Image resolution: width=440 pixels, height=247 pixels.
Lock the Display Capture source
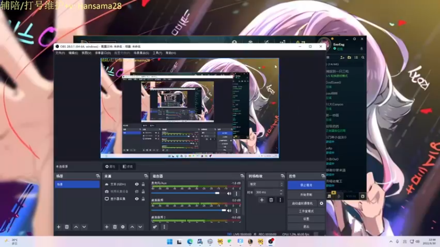point(143,199)
